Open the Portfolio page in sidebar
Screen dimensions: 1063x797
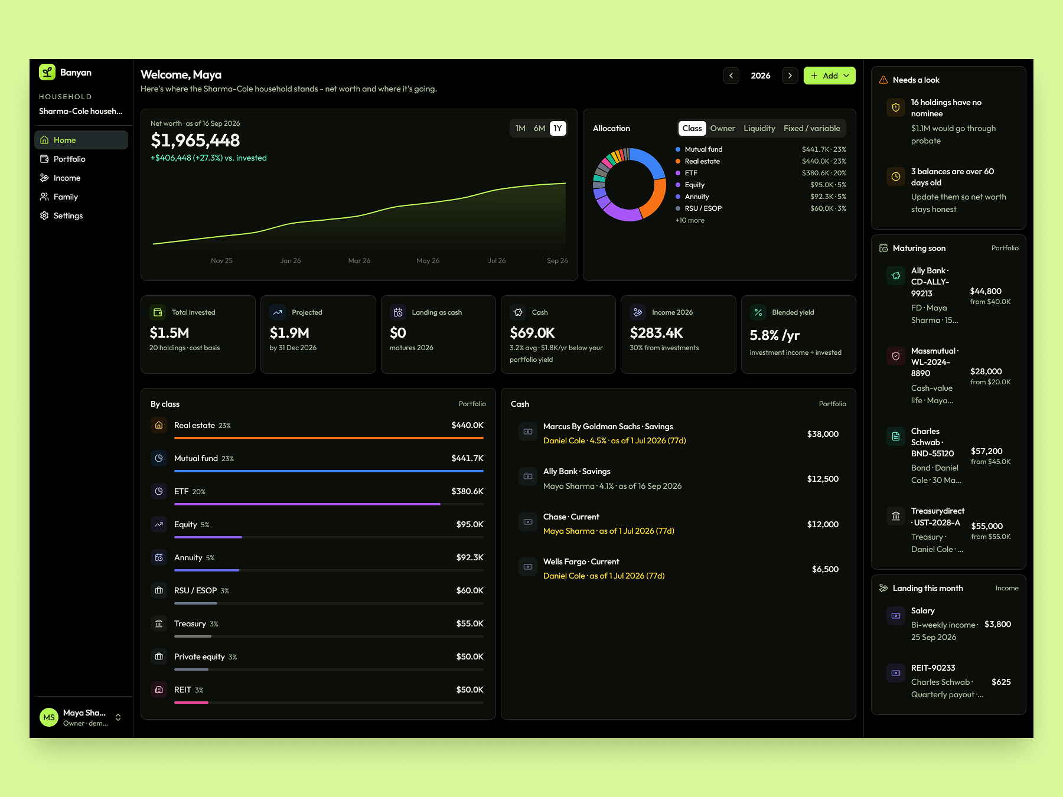point(81,159)
